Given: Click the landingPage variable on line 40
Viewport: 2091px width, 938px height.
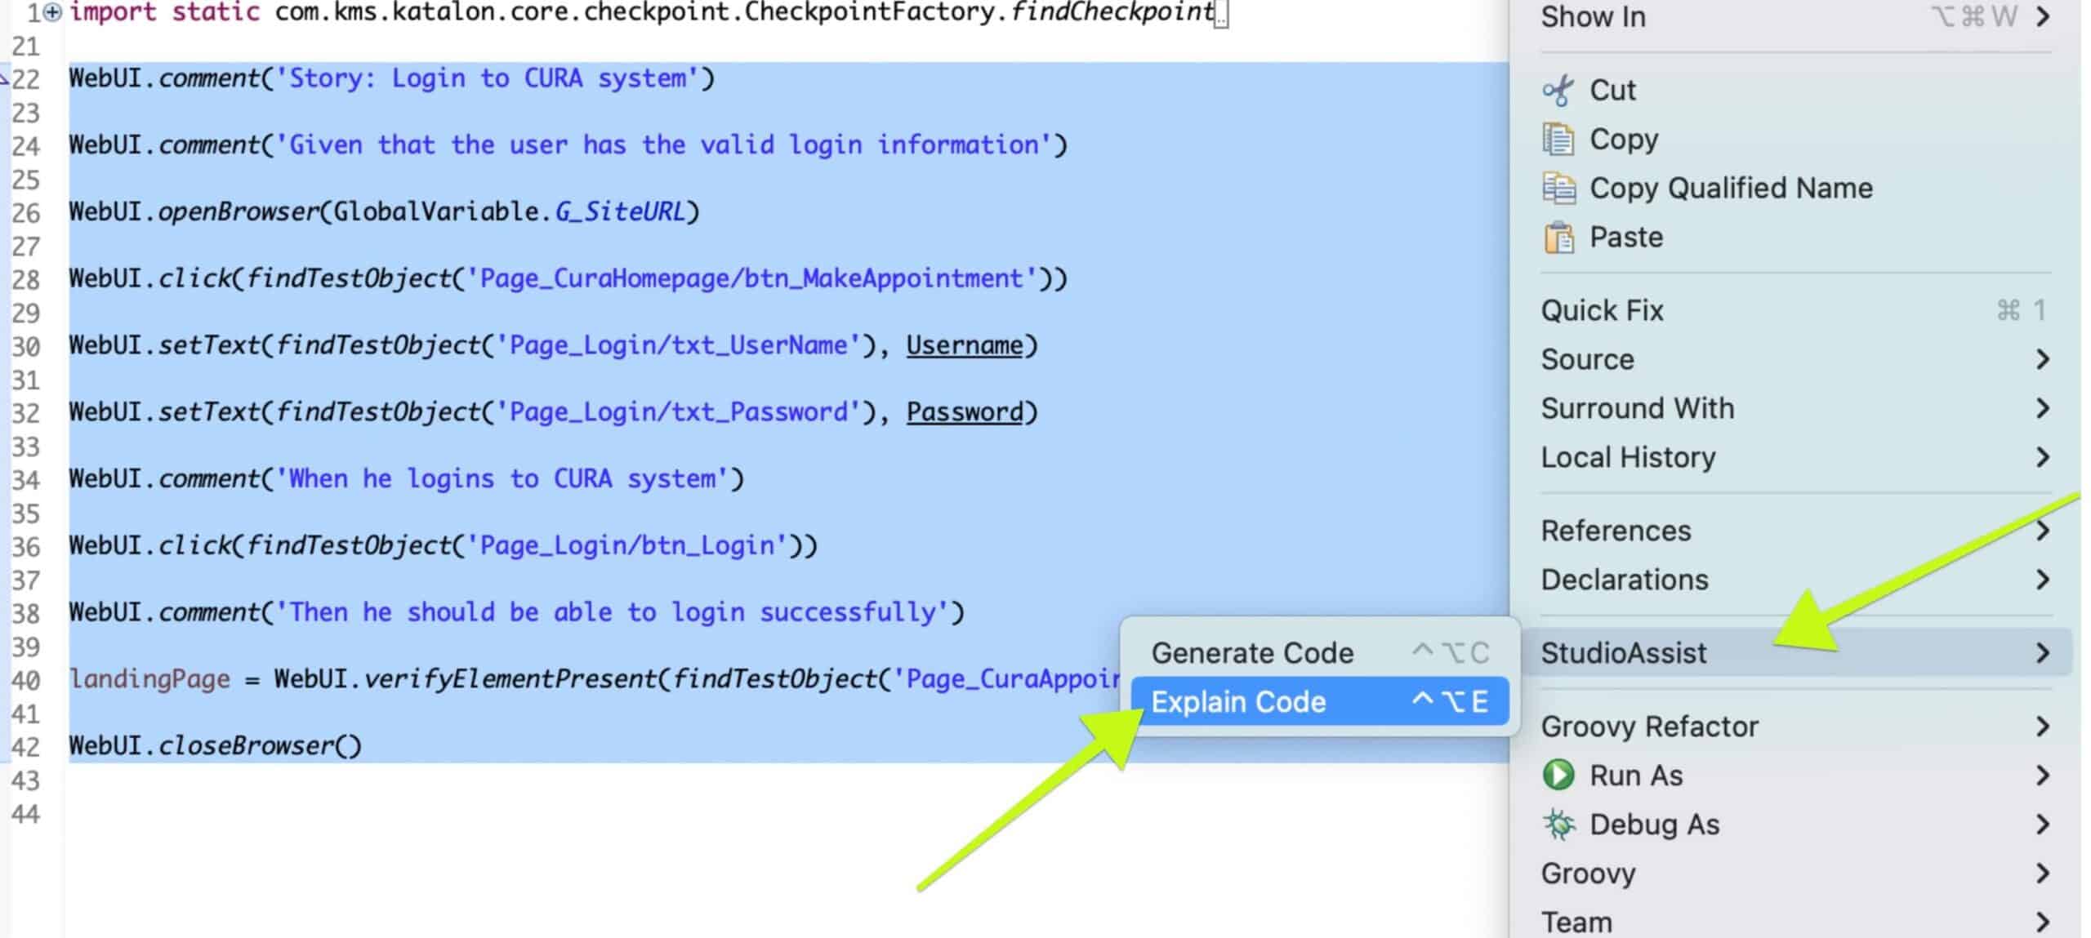Looking at the screenshot, I should (x=150, y=679).
